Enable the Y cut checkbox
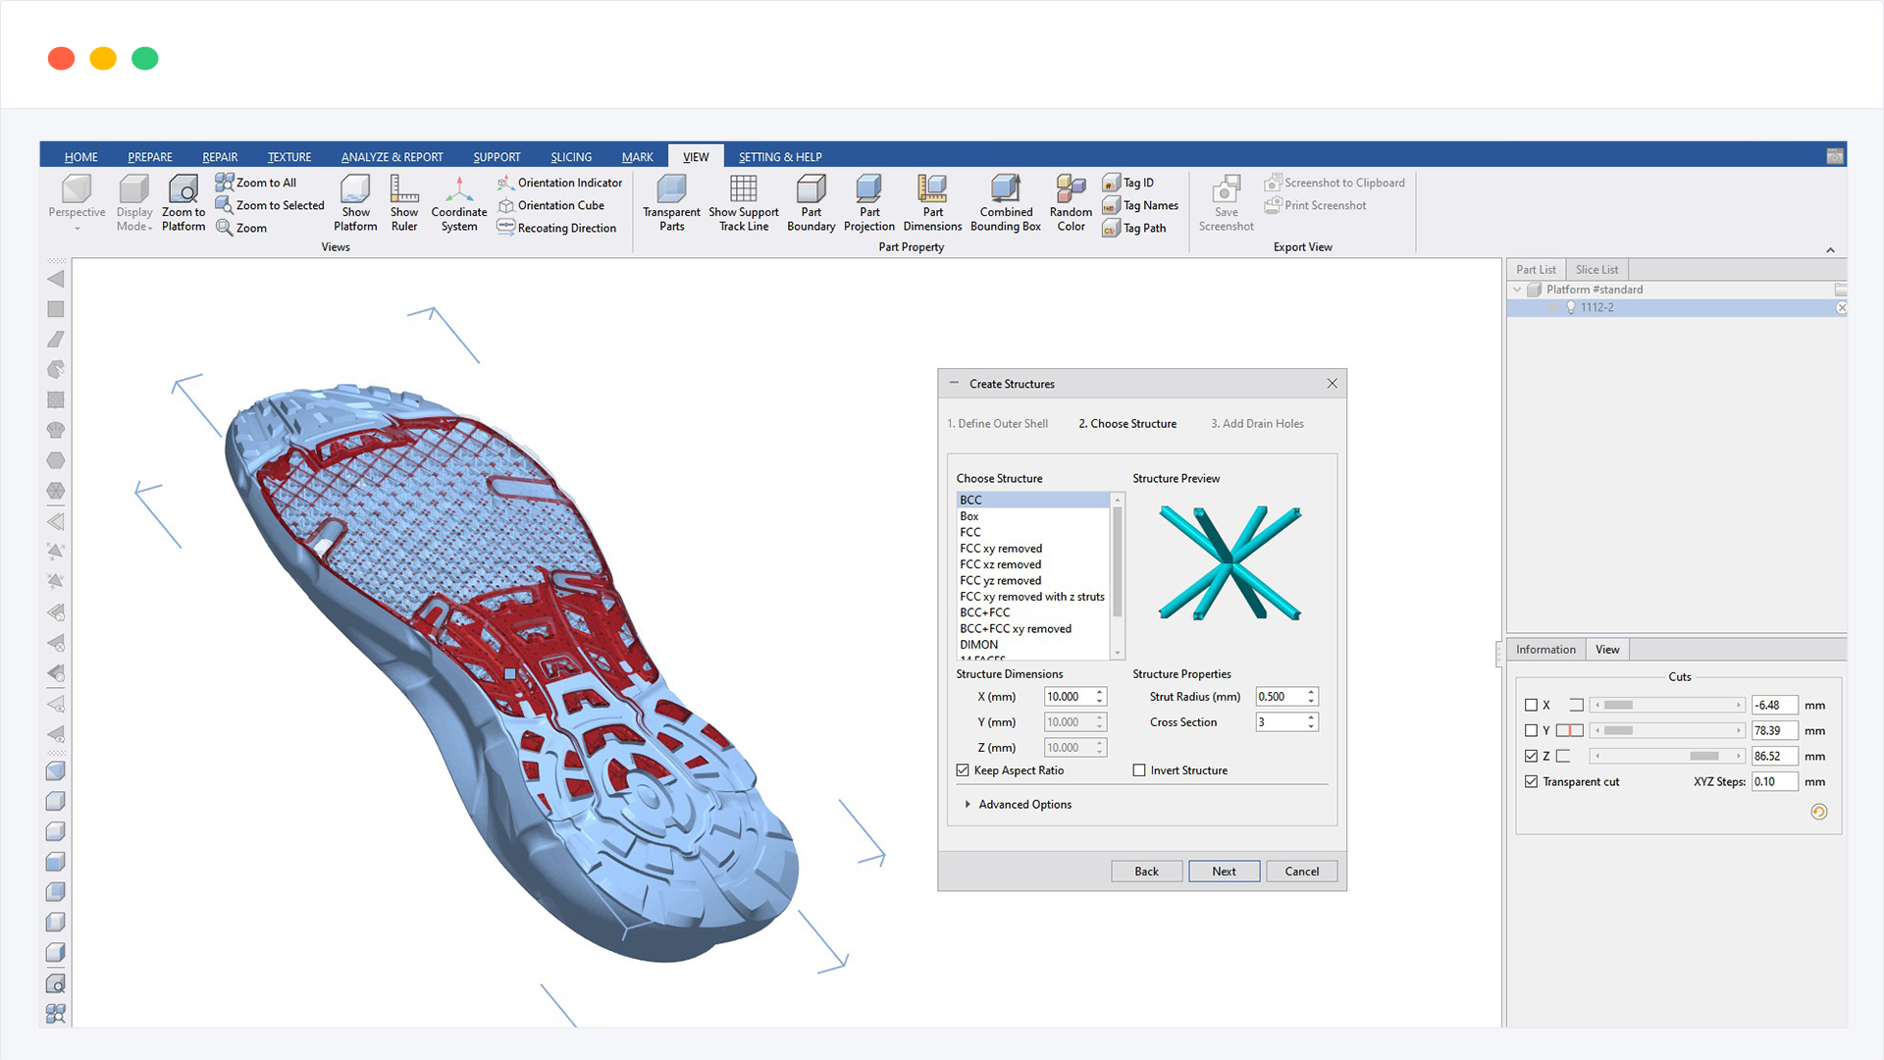The image size is (1884, 1060). click(1531, 730)
